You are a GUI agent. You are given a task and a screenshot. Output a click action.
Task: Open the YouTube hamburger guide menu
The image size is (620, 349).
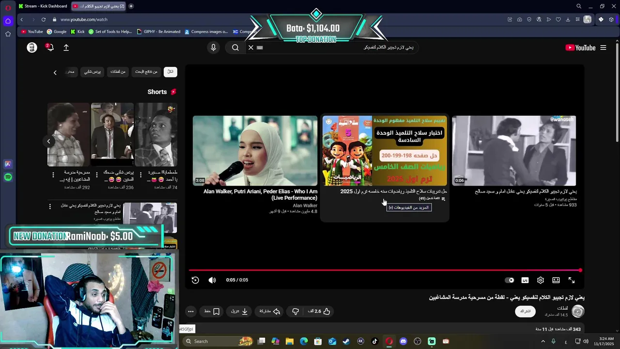tap(603, 48)
